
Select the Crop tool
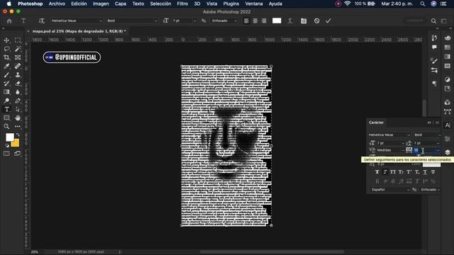(x=6, y=57)
